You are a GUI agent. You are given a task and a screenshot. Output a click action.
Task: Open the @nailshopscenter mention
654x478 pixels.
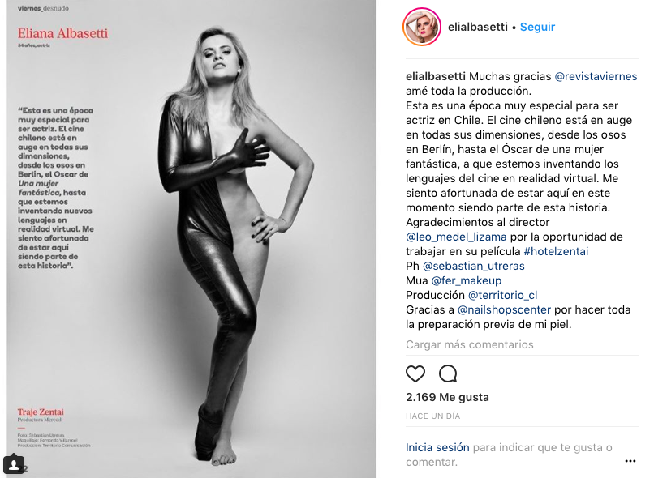click(504, 309)
